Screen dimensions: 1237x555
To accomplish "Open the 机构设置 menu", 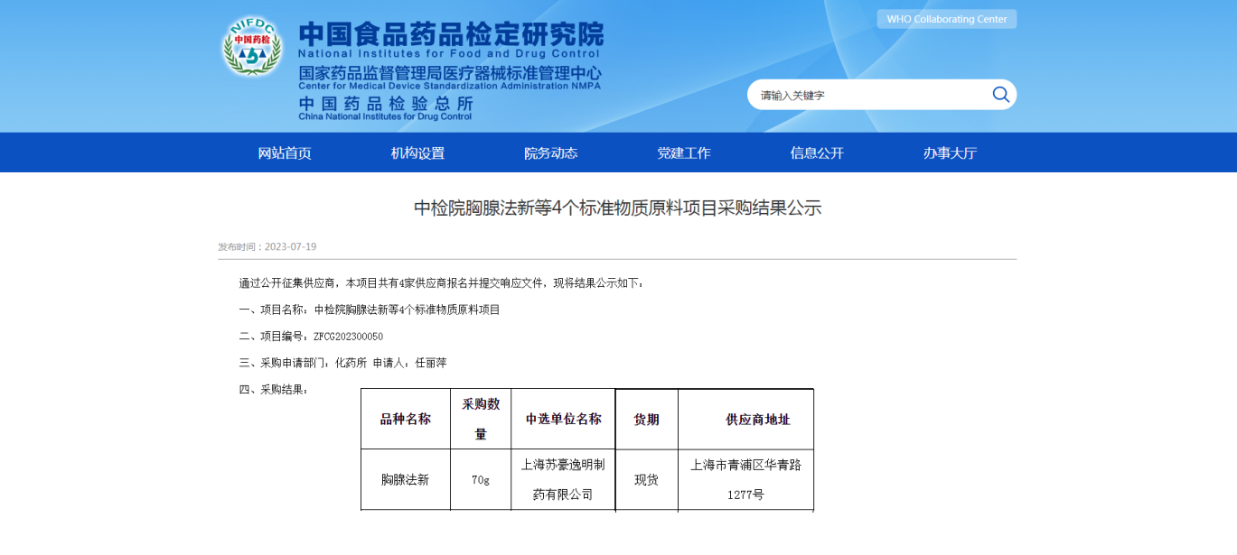I will pyautogui.click(x=417, y=153).
